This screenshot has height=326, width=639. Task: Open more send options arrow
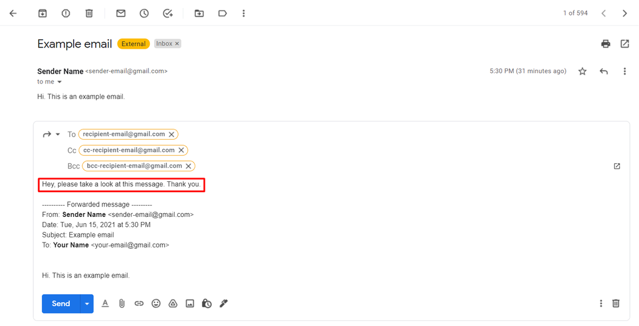pyautogui.click(x=87, y=304)
